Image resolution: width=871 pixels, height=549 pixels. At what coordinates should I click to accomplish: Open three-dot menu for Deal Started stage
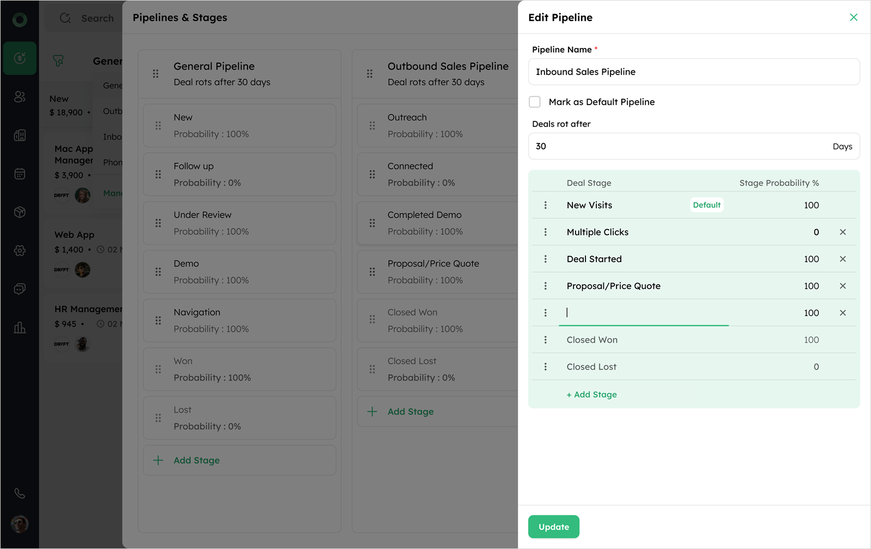(x=546, y=259)
